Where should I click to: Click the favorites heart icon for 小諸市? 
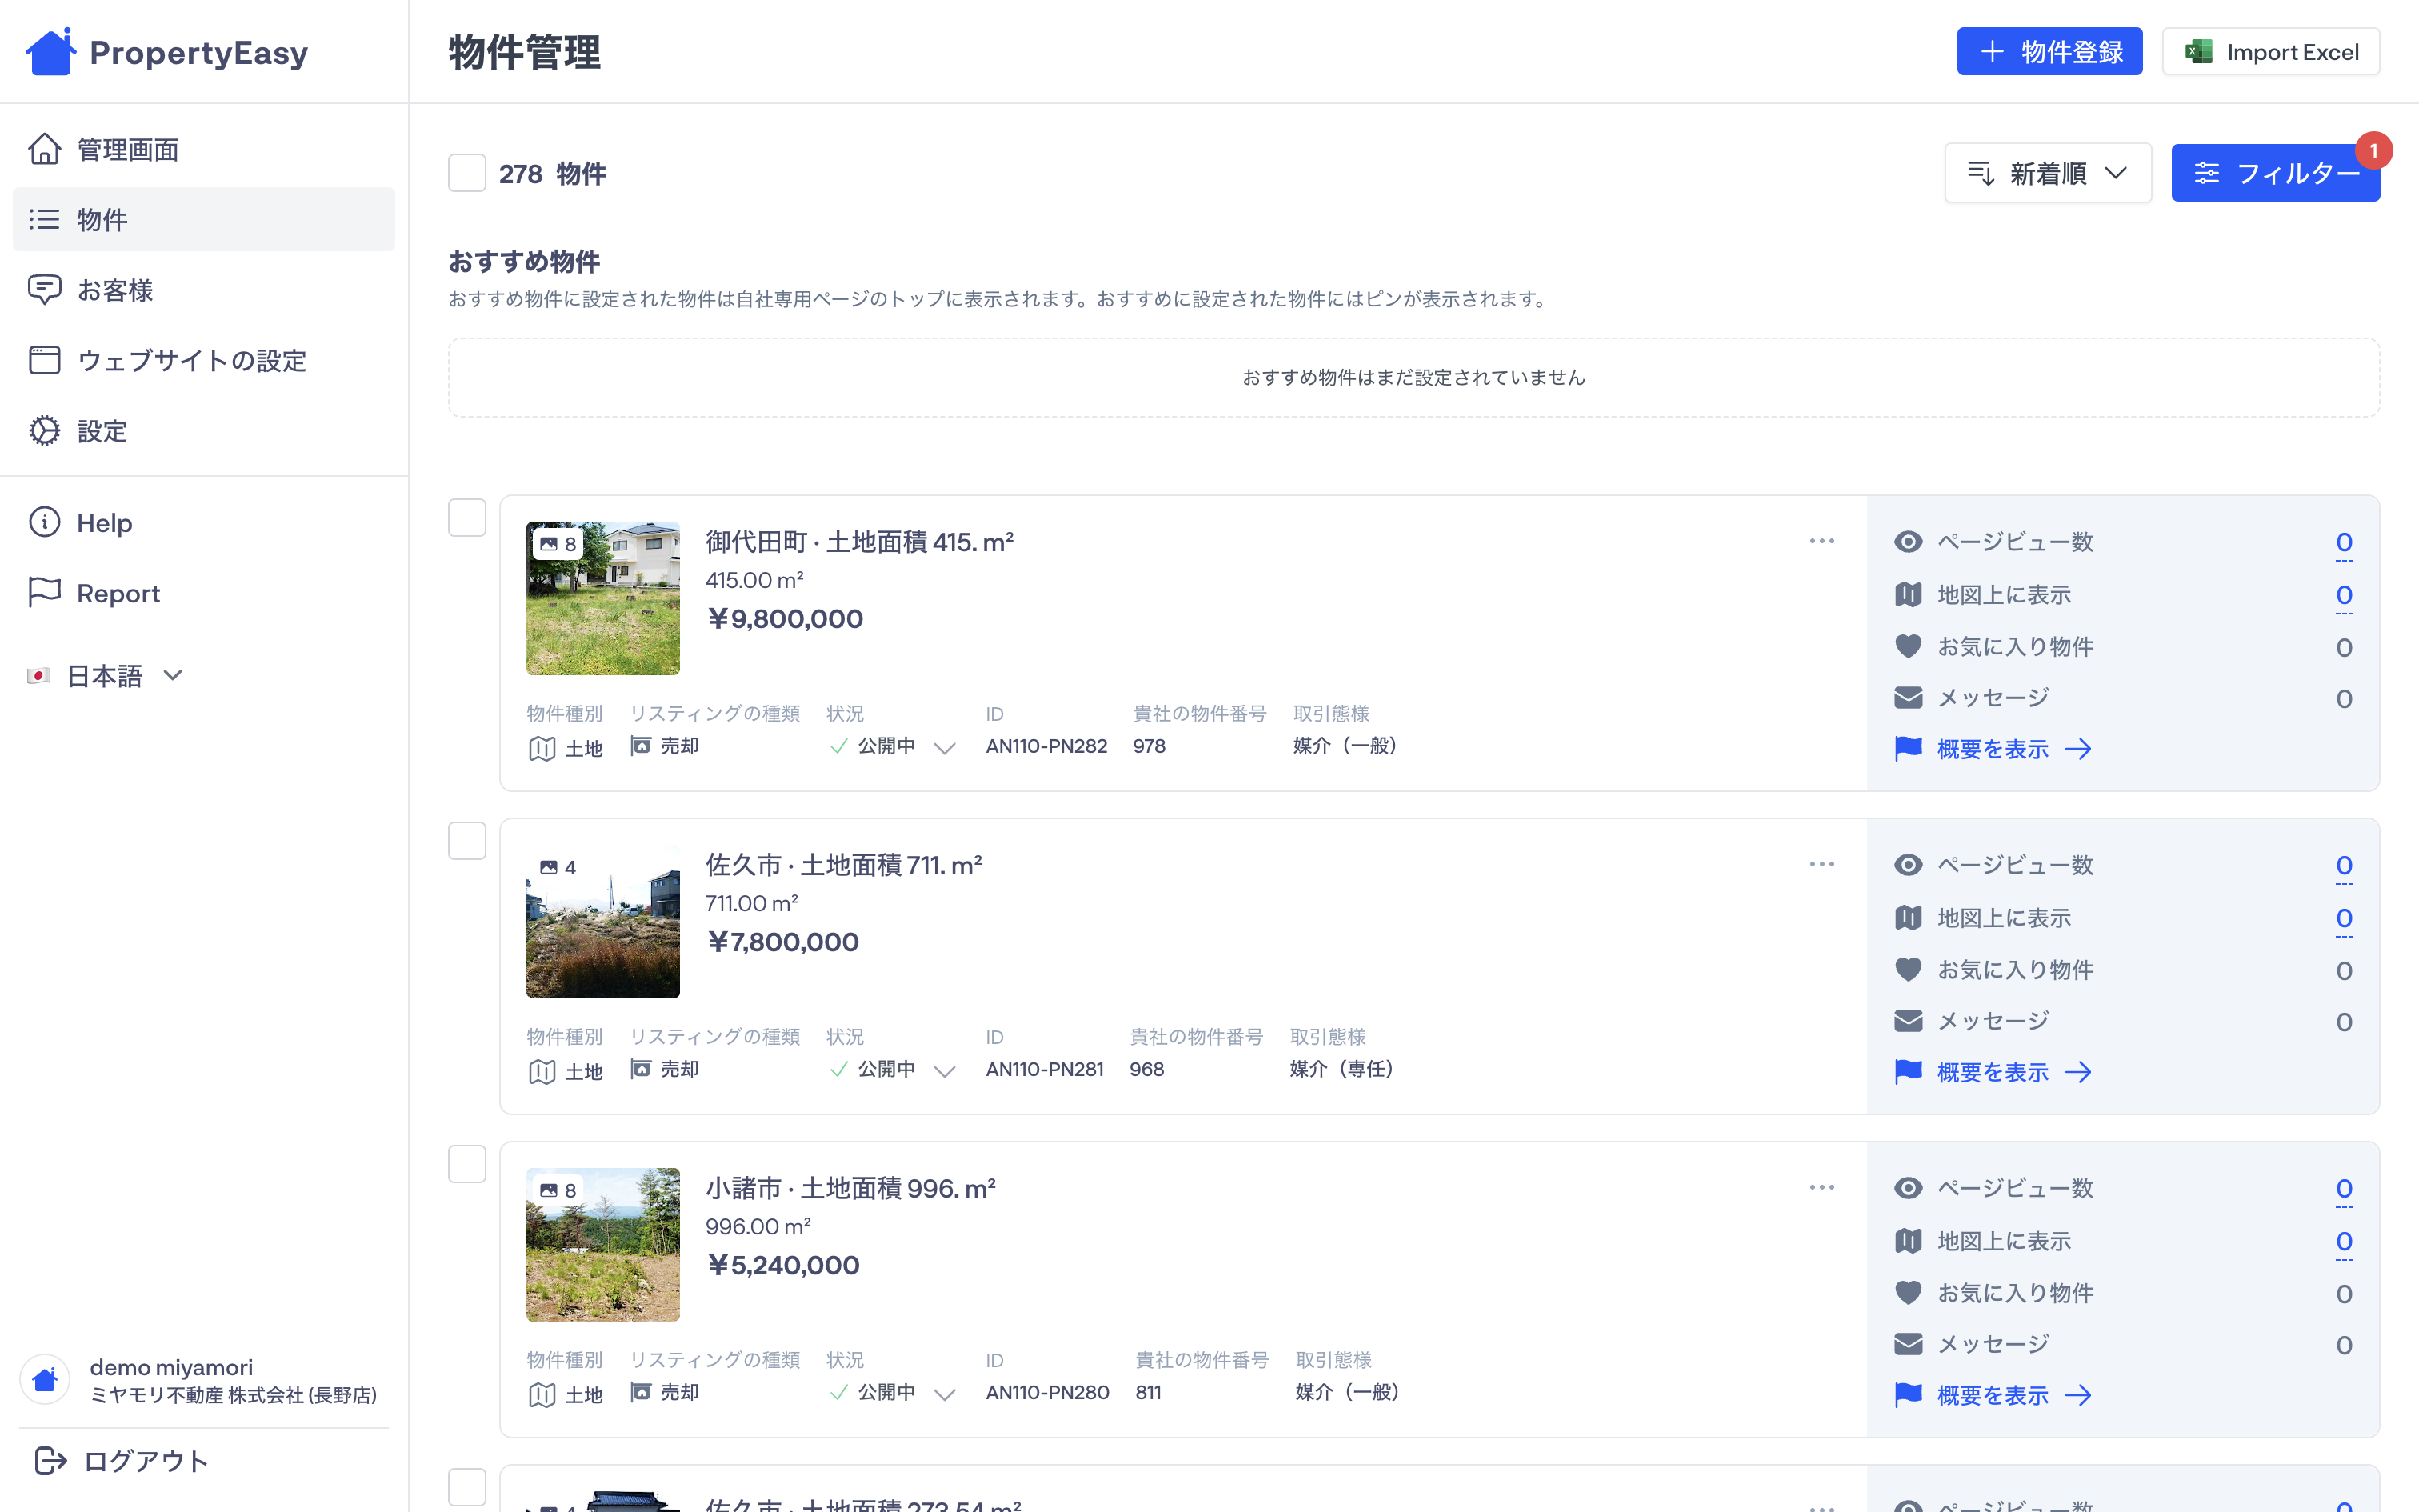(1908, 1292)
